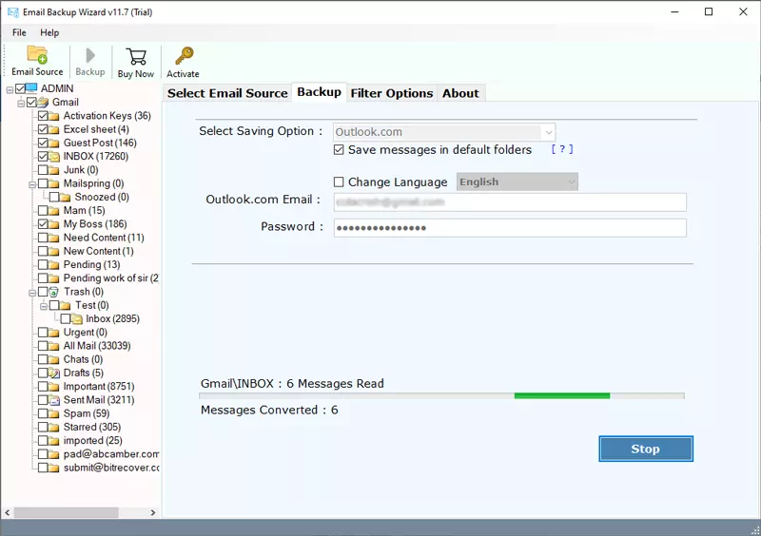761x536 pixels.
Task: Select the Pending work of sir folder
Action: pos(111,278)
